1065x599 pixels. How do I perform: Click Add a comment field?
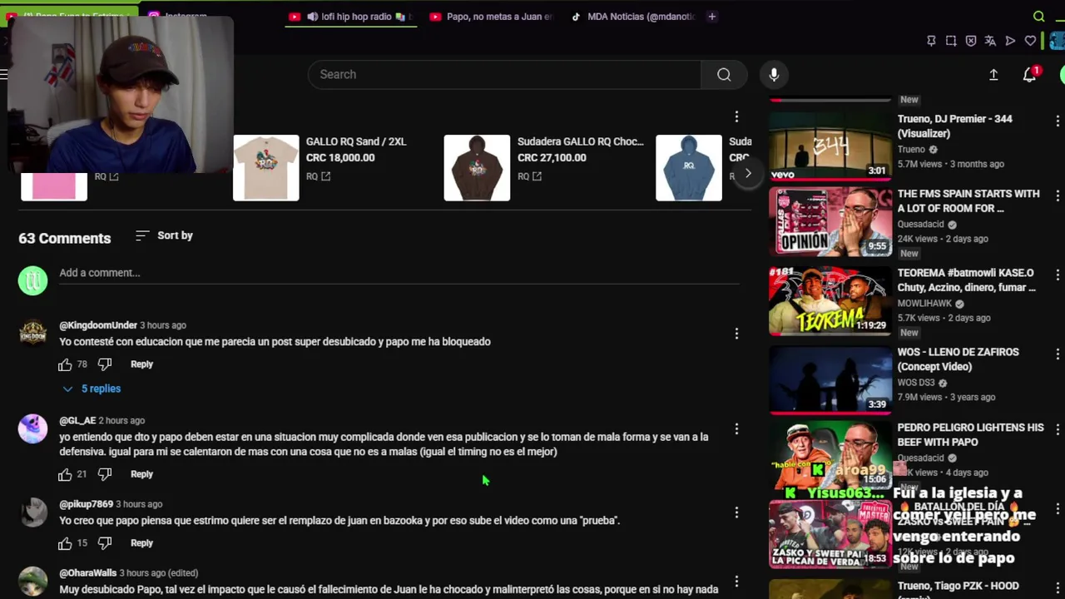tap(399, 273)
